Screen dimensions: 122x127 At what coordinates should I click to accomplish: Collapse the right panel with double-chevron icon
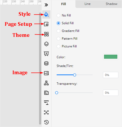(46, 5)
